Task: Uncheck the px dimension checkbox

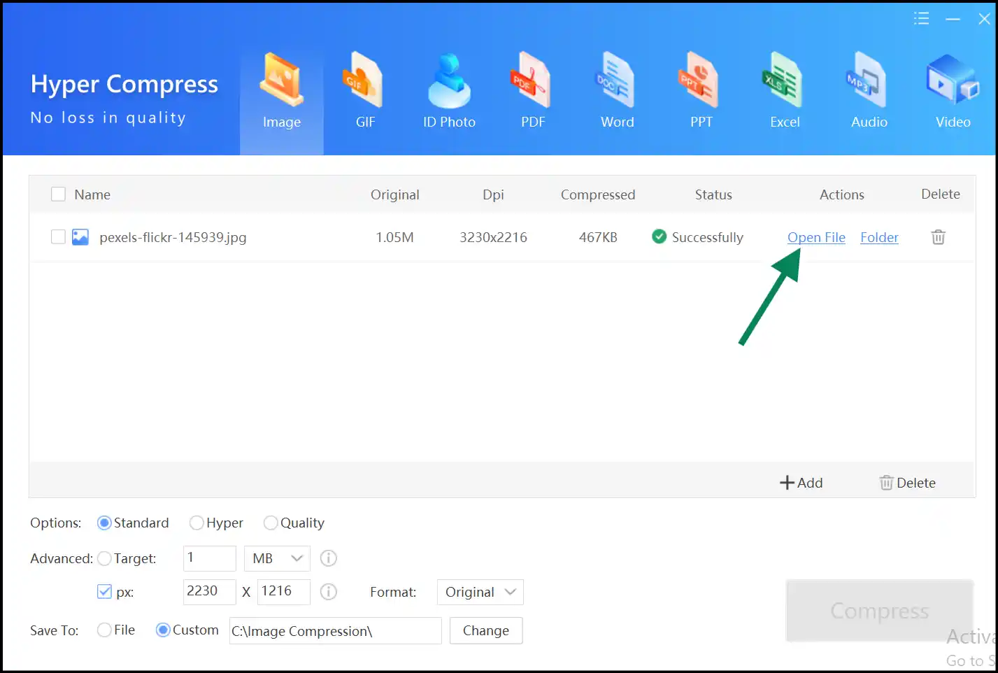Action: coord(104,592)
